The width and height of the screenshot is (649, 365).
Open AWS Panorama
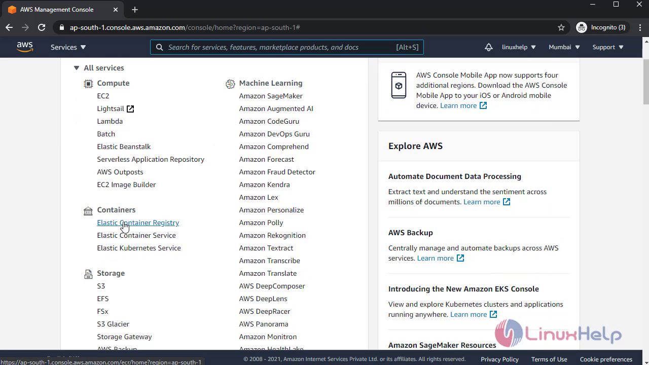[264, 324]
